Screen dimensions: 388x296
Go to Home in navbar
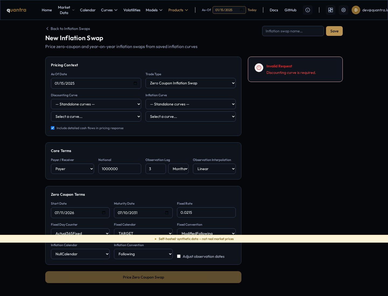(47, 10)
